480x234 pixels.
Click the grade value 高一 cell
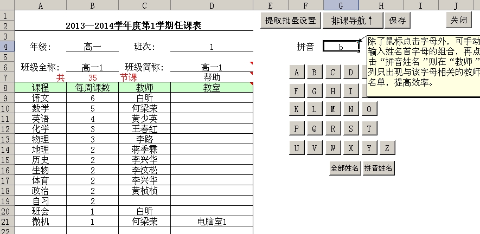(x=93, y=47)
